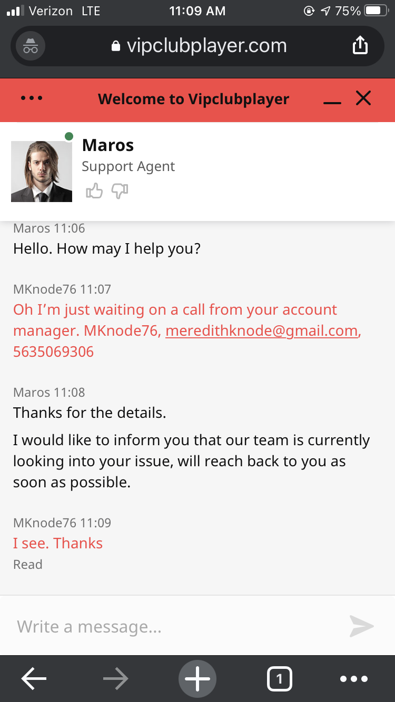This screenshot has height=702, width=395.
Task: Tap the Welcome to Vipclubplayer header title
Action: pyautogui.click(x=193, y=99)
